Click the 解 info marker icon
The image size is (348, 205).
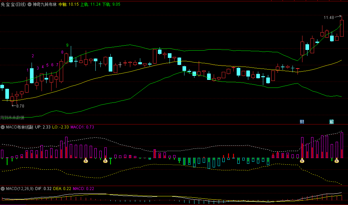(332, 122)
